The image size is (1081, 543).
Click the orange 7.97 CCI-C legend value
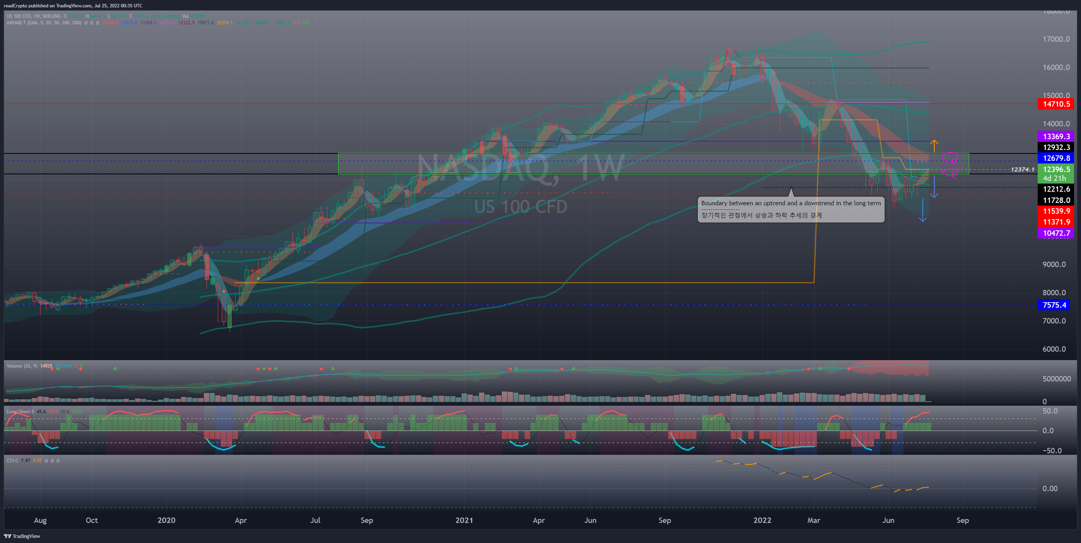[38, 460]
